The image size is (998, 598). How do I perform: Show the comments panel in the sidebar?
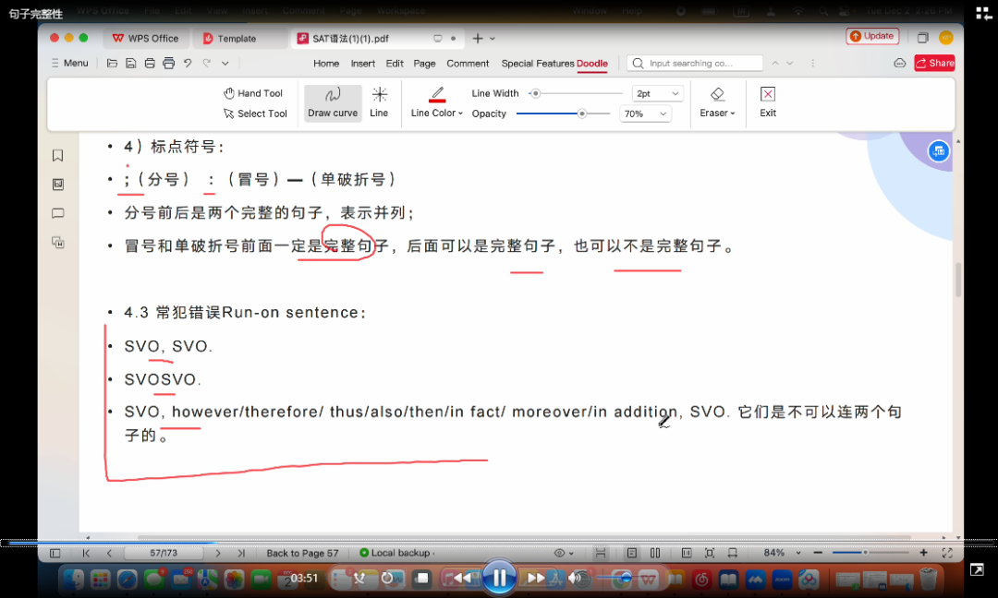tap(57, 213)
